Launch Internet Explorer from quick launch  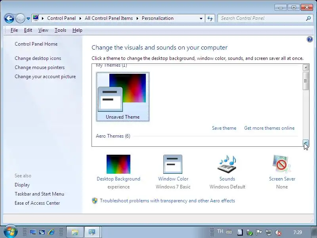click(52, 232)
